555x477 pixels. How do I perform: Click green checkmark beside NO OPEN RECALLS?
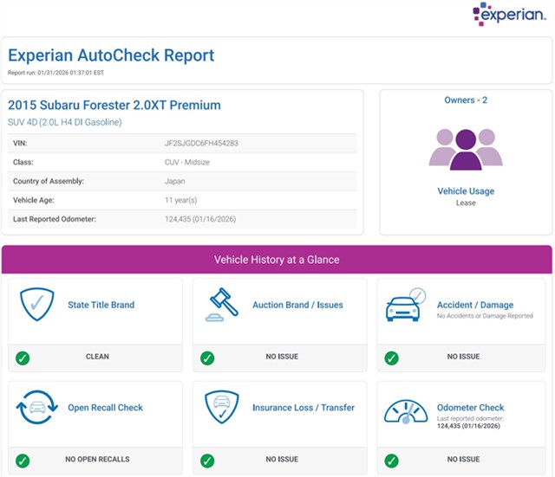(23, 461)
